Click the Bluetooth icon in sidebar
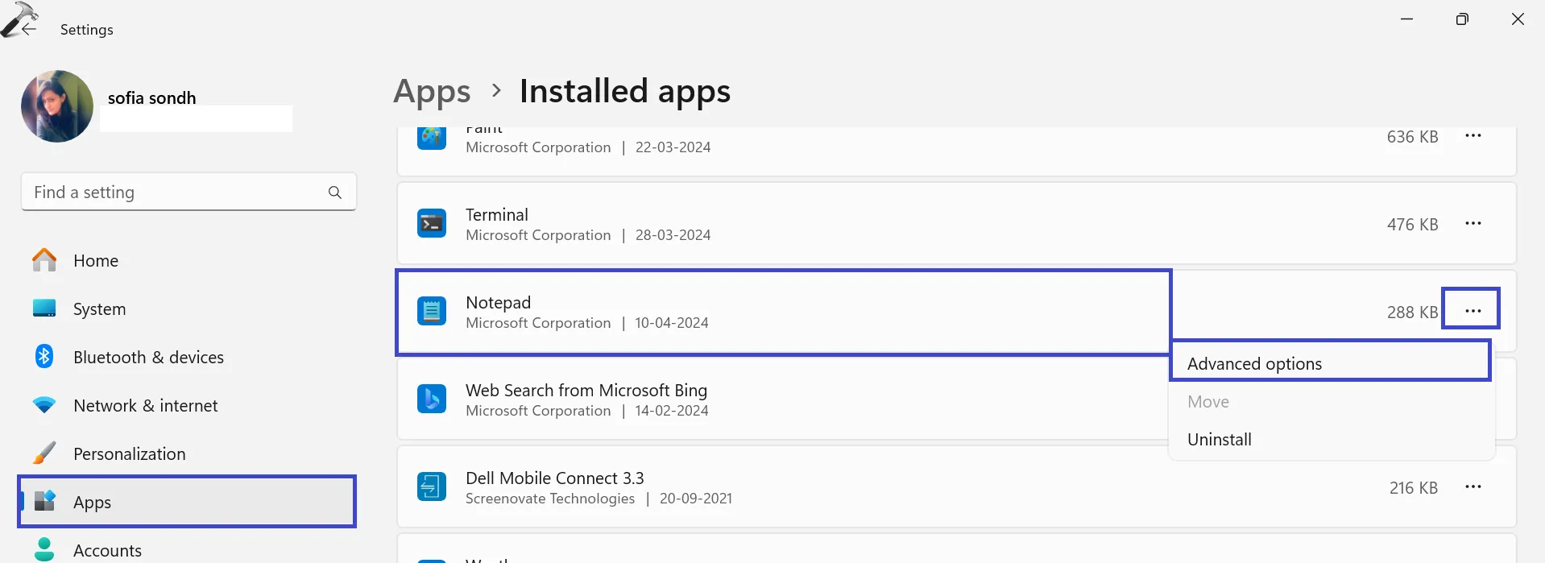1545x563 pixels. [44, 356]
